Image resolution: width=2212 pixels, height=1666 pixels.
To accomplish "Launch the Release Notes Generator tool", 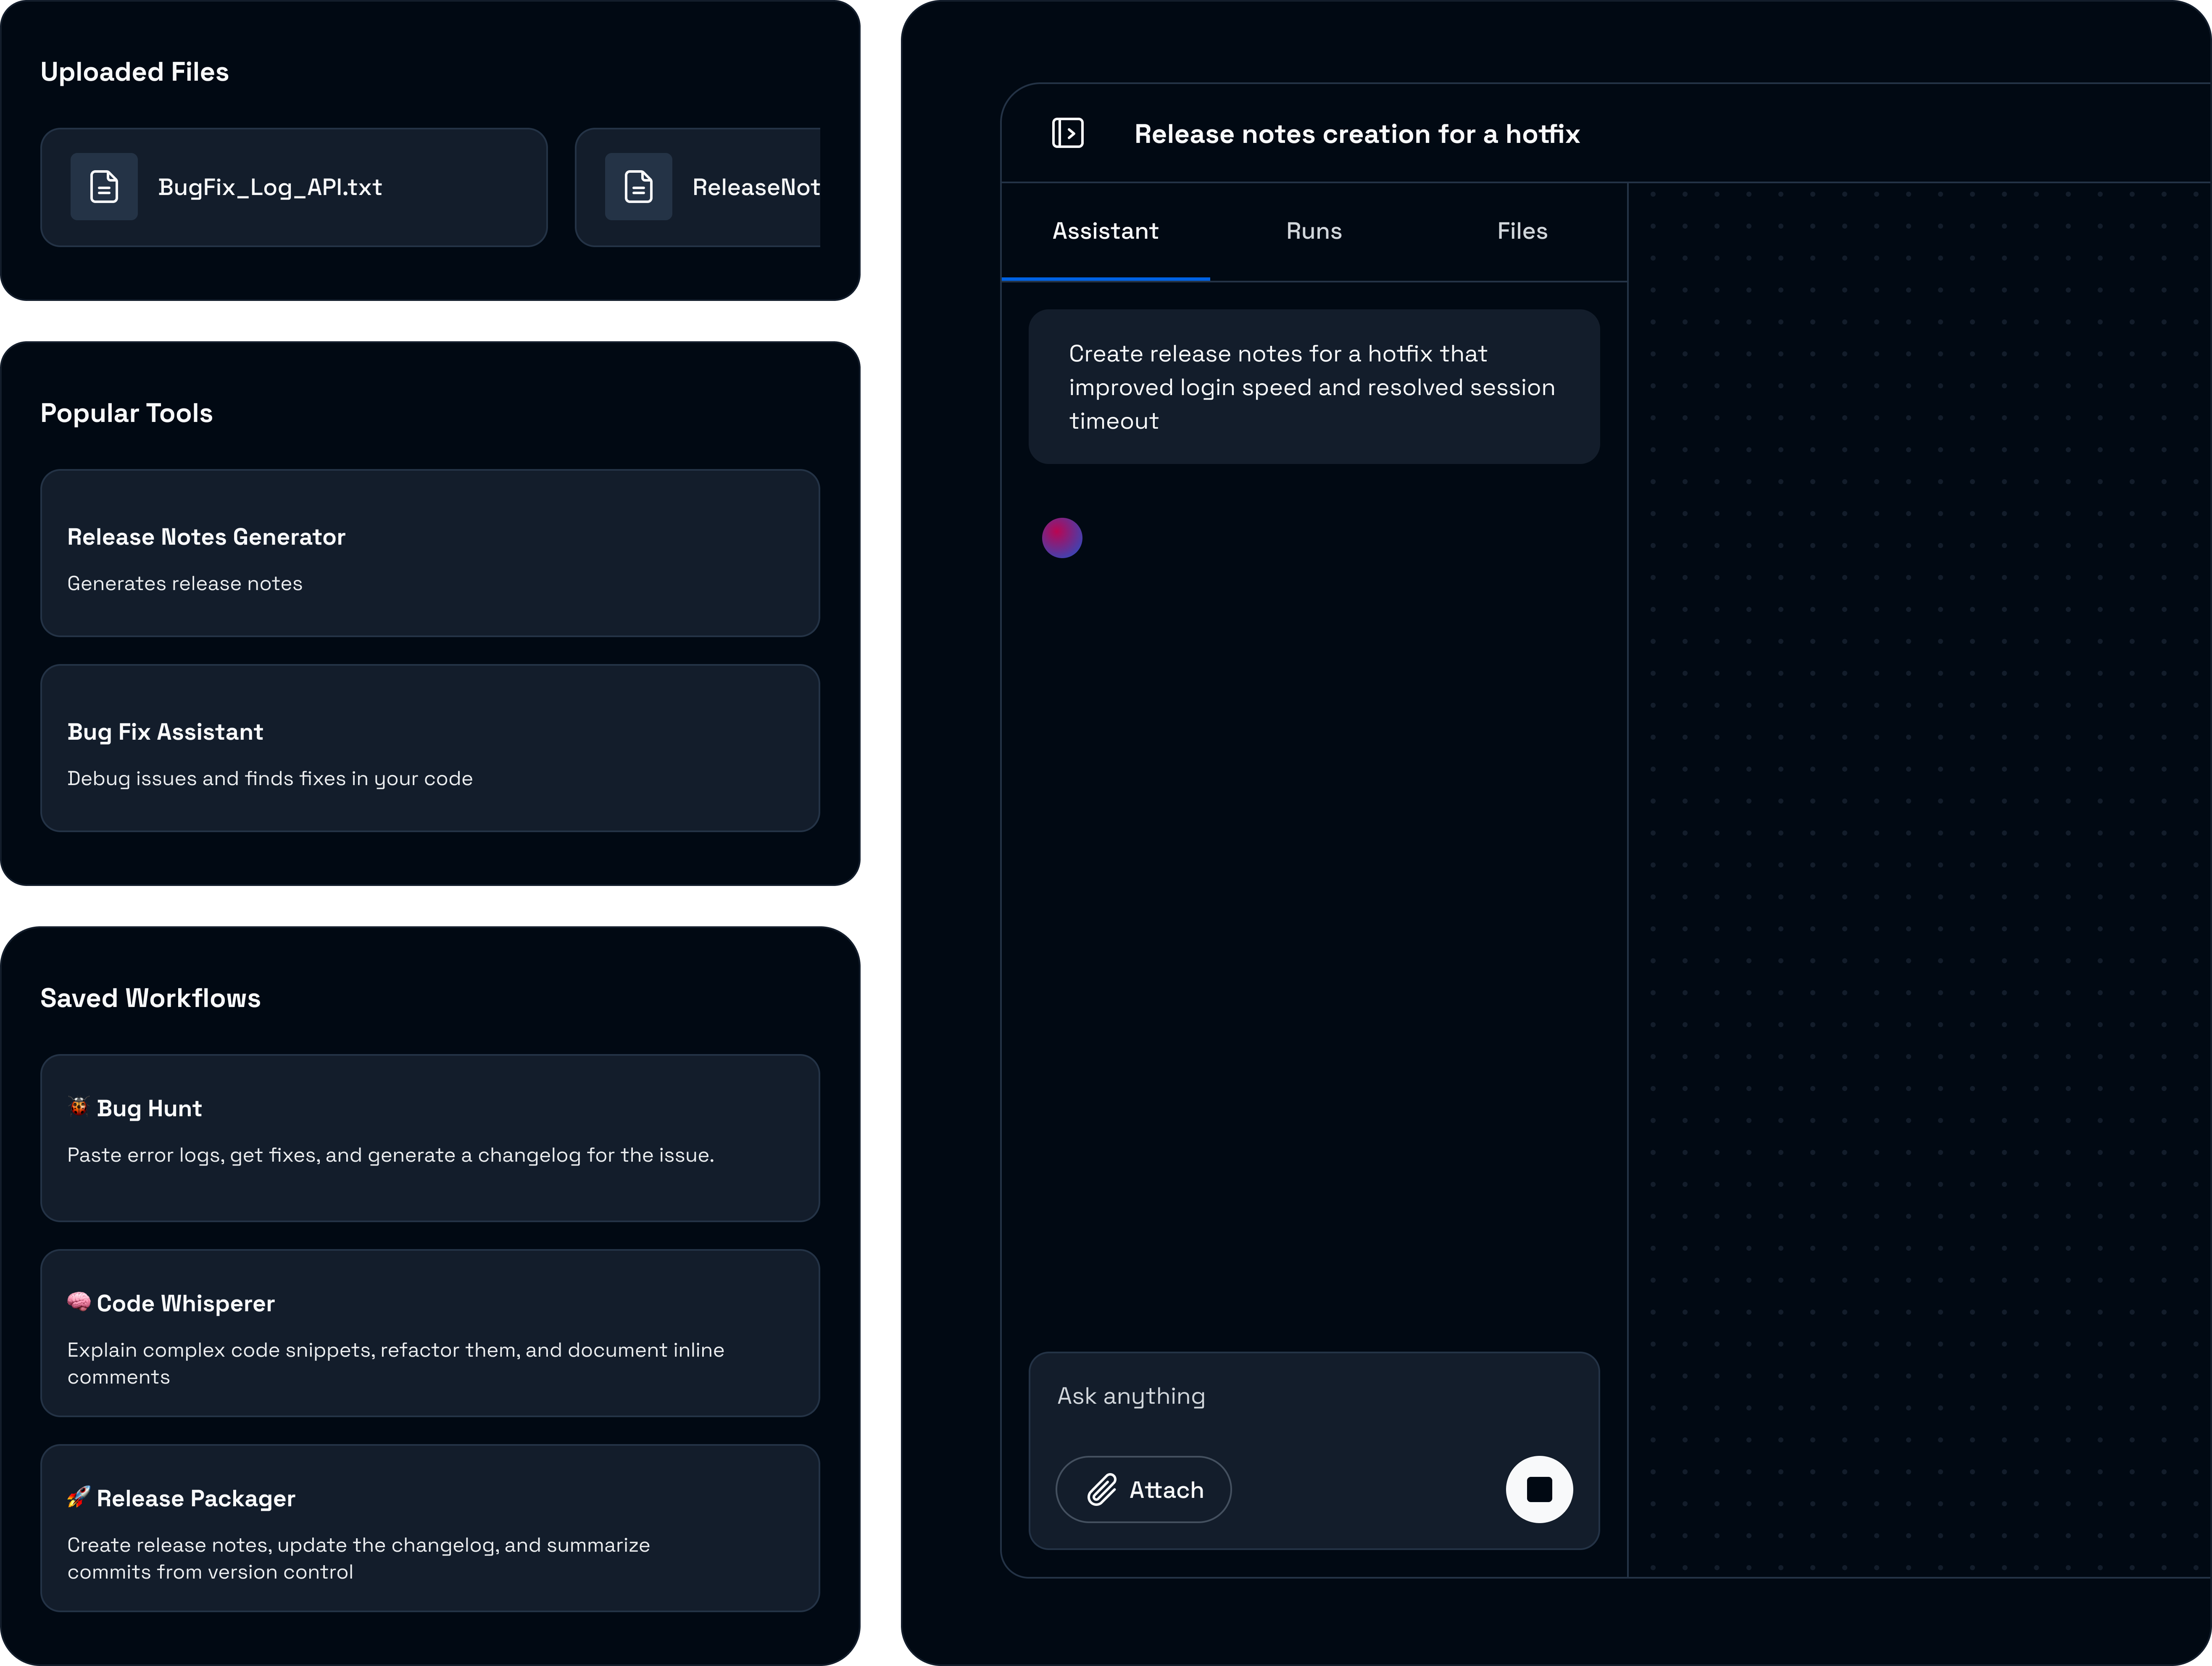I will pos(430,553).
